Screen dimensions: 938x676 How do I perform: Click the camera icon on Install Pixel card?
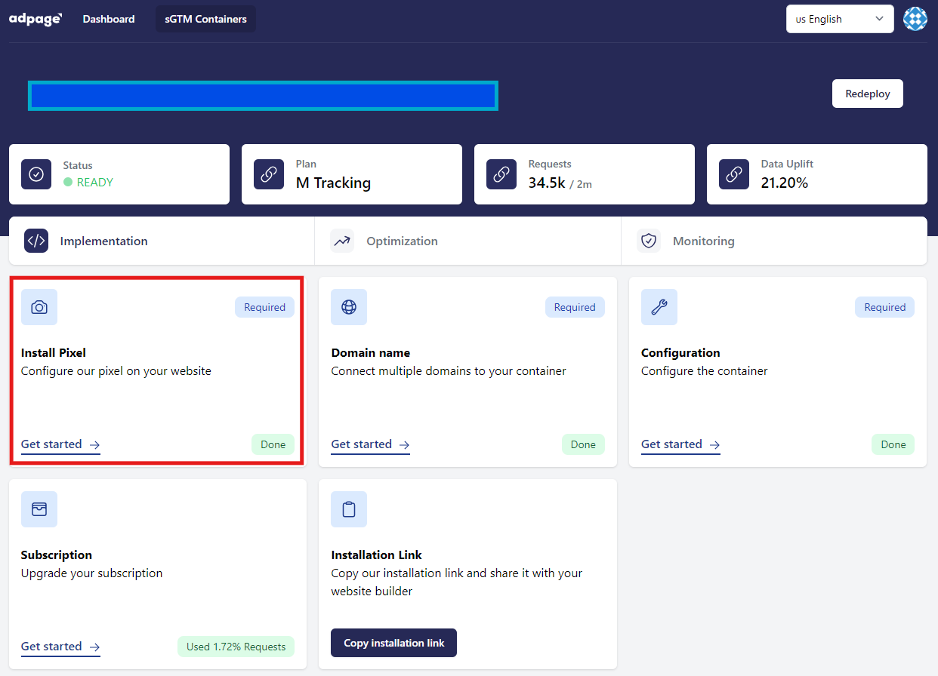point(39,307)
